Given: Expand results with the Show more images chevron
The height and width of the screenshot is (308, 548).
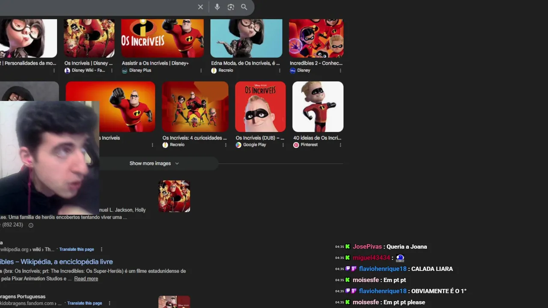Looking at the screenshot, I should (177, 163).
